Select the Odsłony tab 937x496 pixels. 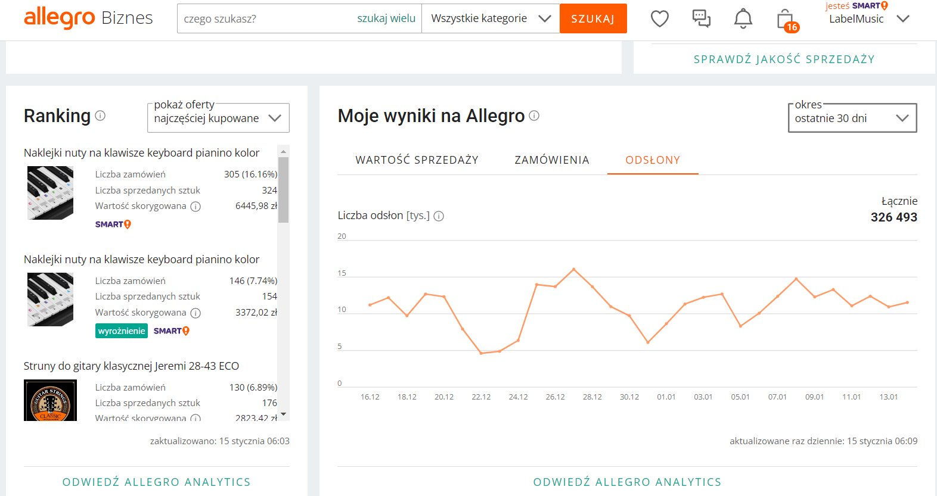click(x=653, y=160)
